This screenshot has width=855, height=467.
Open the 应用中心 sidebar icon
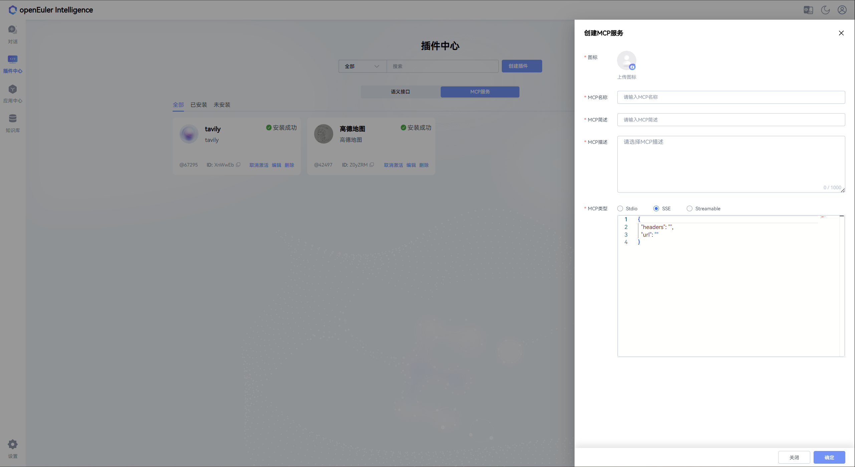click(12, 93)
